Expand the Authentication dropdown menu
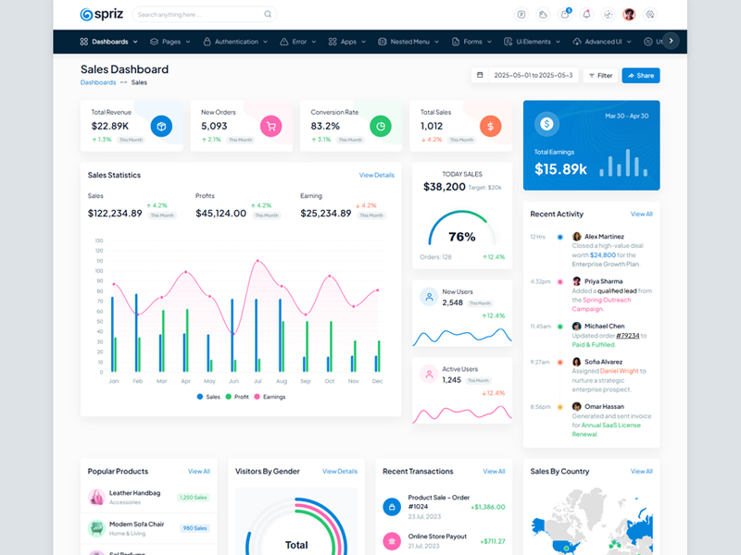The height and width of the screenshot is (555, 741). [x=235, y=42]
